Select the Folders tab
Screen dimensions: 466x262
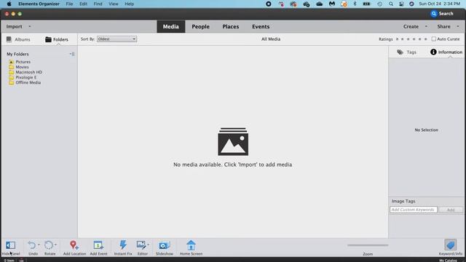pyautogui.click(x=57, y=39)
